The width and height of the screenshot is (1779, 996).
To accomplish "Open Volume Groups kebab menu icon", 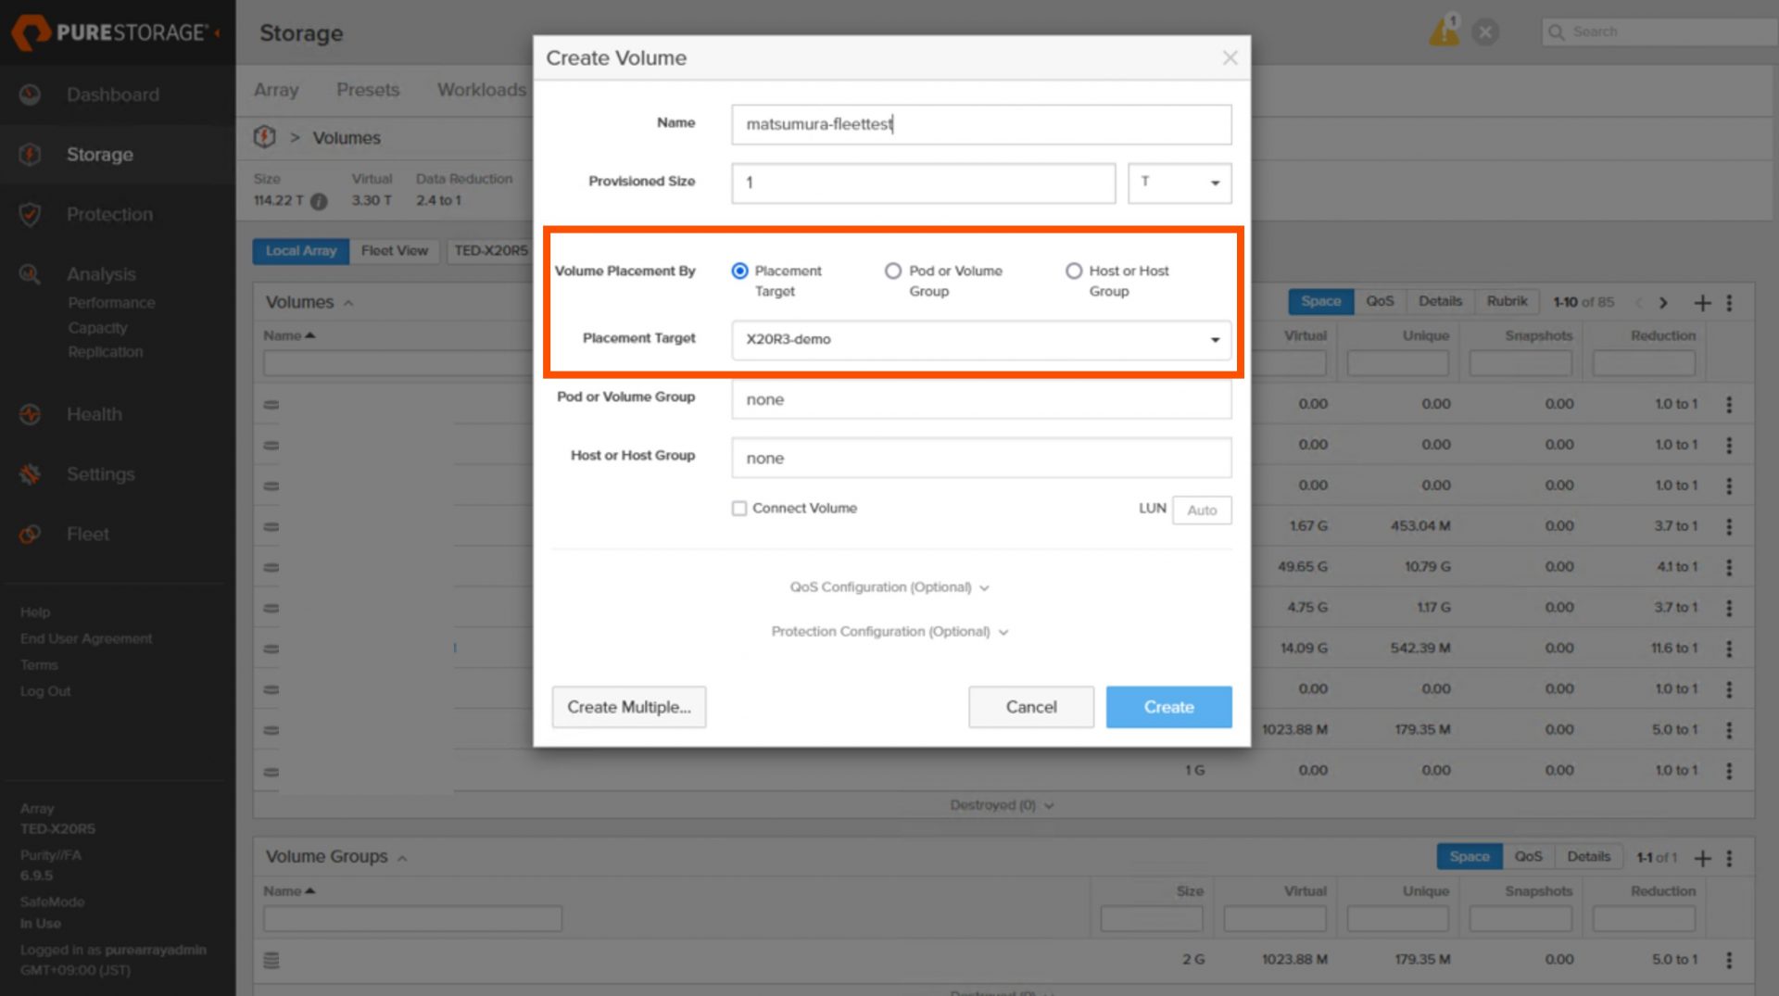I will (x=1729, y=858).
